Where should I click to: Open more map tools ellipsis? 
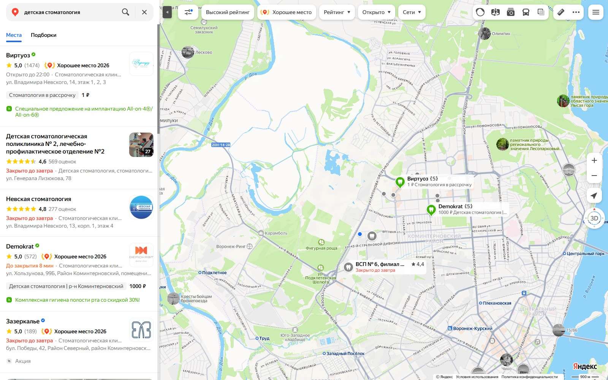pos(576,12)
